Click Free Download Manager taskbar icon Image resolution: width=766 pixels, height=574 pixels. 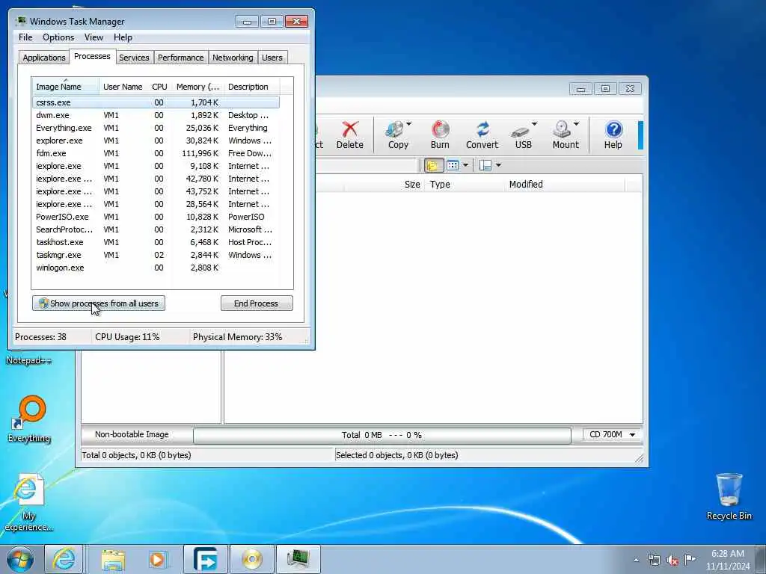pos(206,559)
